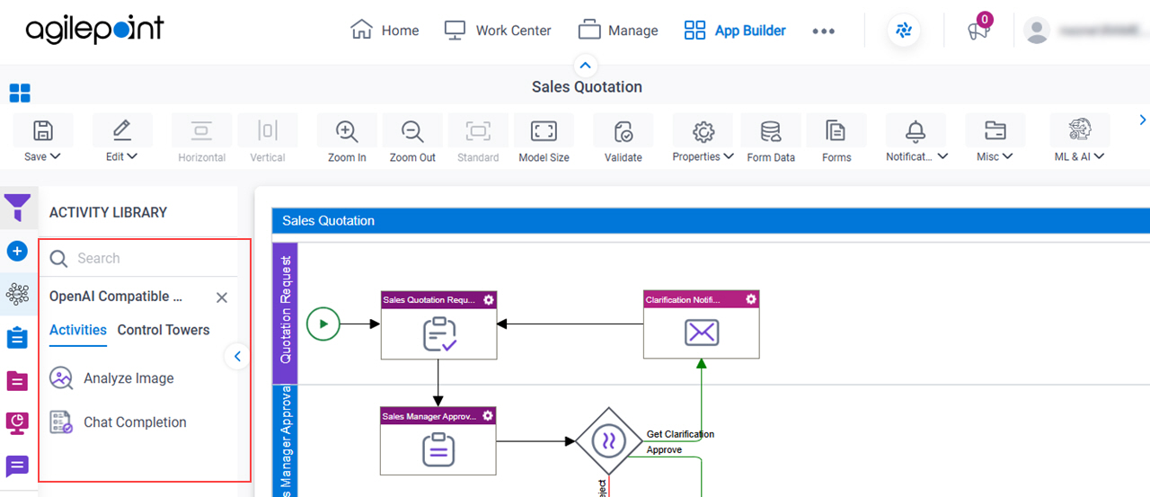Viewport: 1150px width, 497px height.
Task: Click the decision diamond gateway shape
Action: [x=608, y=441]
